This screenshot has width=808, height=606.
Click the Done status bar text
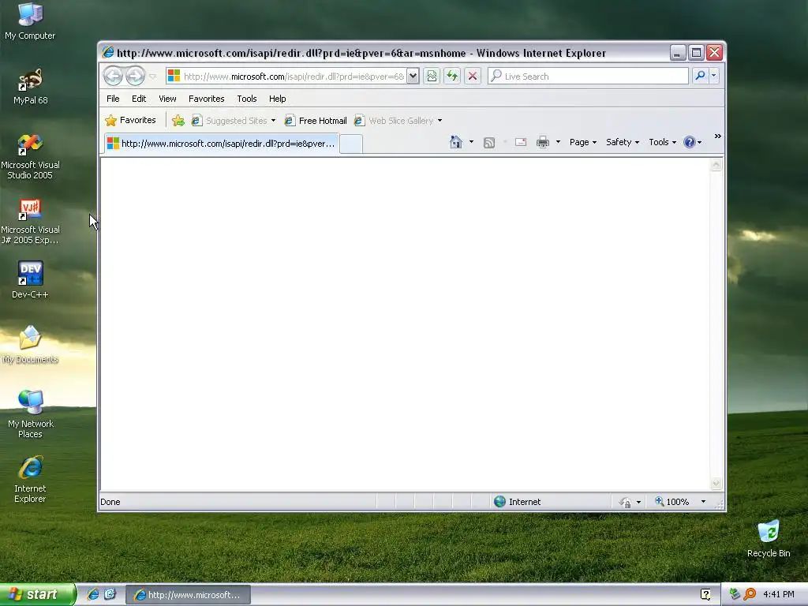[x=110, y=502]
